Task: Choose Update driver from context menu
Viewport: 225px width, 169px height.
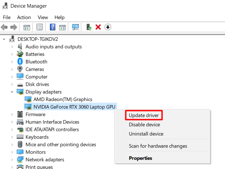Action: (144, 115)
